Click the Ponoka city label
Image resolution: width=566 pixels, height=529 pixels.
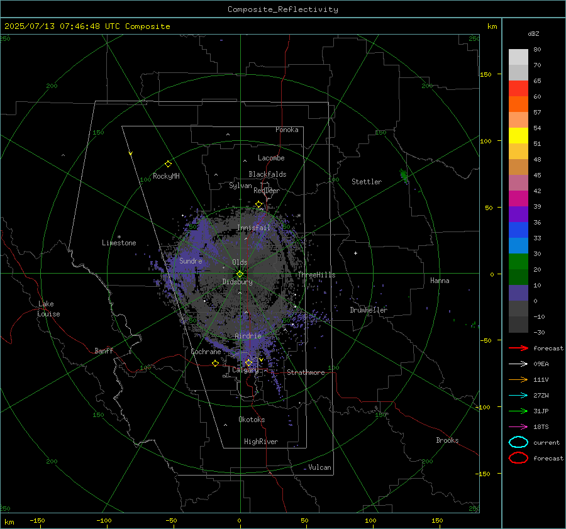pyautogui.click(x=287, y=130)
